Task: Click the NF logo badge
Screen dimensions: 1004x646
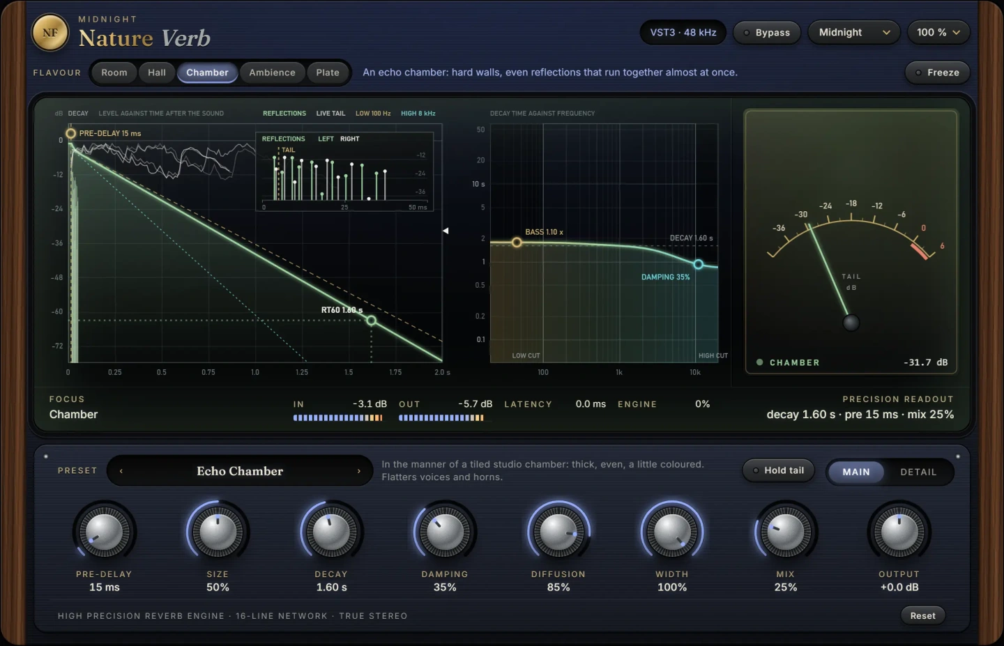Action: click(x=50, y=33)
